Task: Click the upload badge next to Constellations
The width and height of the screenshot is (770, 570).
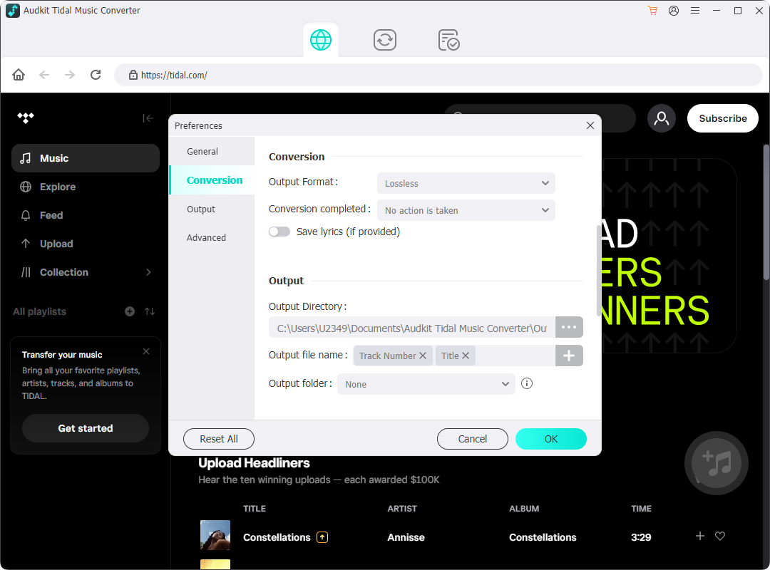Action: pos(322,537)
